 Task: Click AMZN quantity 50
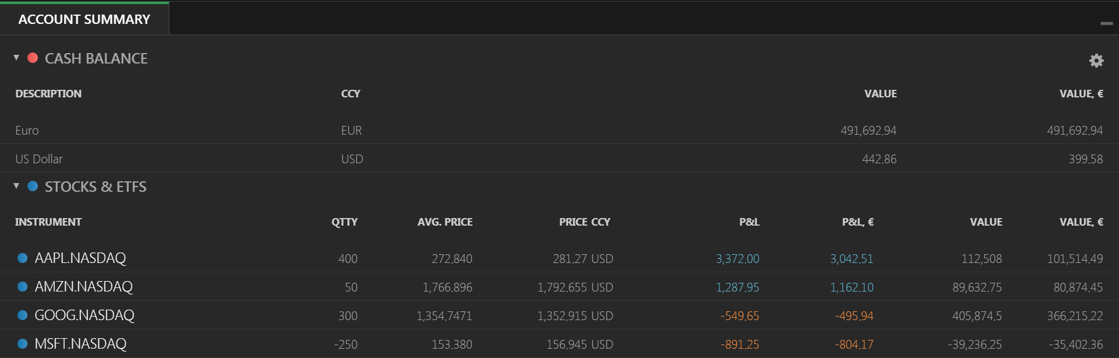pyautogui.click(x=351, y=287)
